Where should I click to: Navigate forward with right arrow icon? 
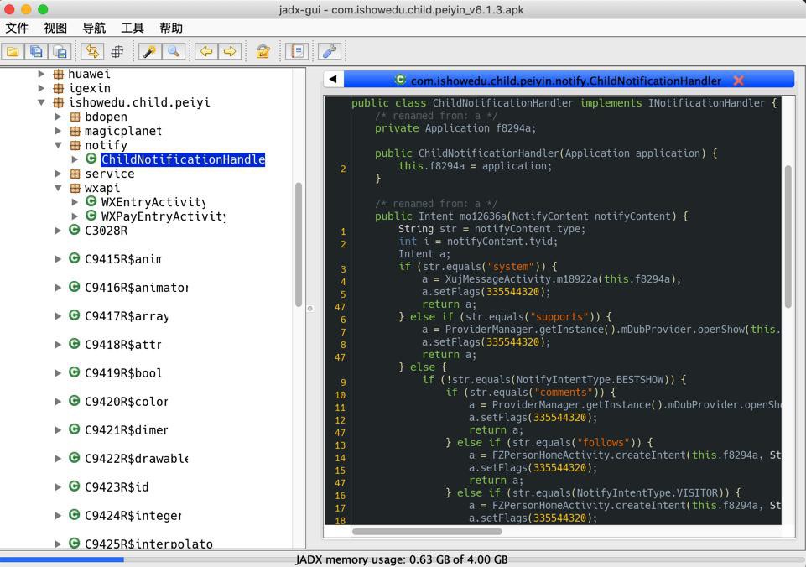point(230,51)
